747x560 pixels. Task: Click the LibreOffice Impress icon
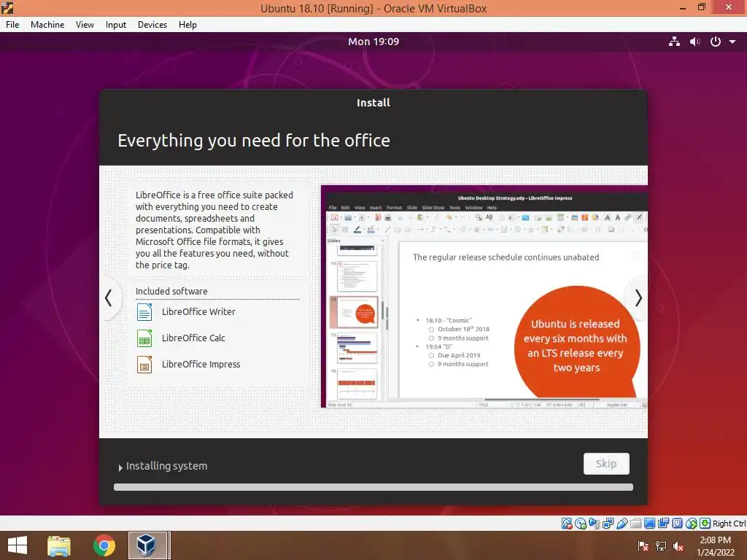point(144,365)
